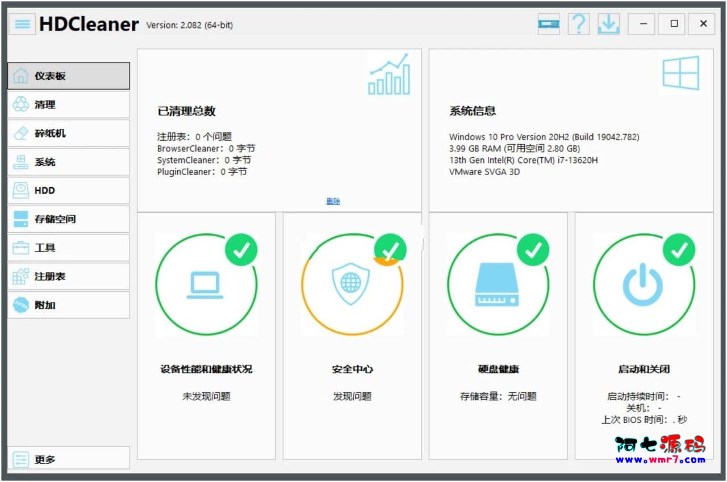727x482 pixels.
Task: Click the power startup and shutdown icon
Action: pos(642,284)
